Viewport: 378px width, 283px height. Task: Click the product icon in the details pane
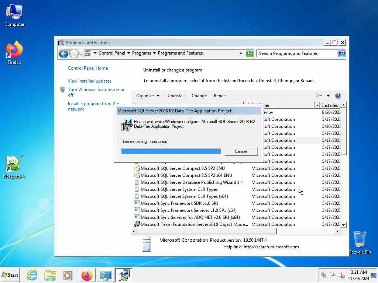coord(146,244)
